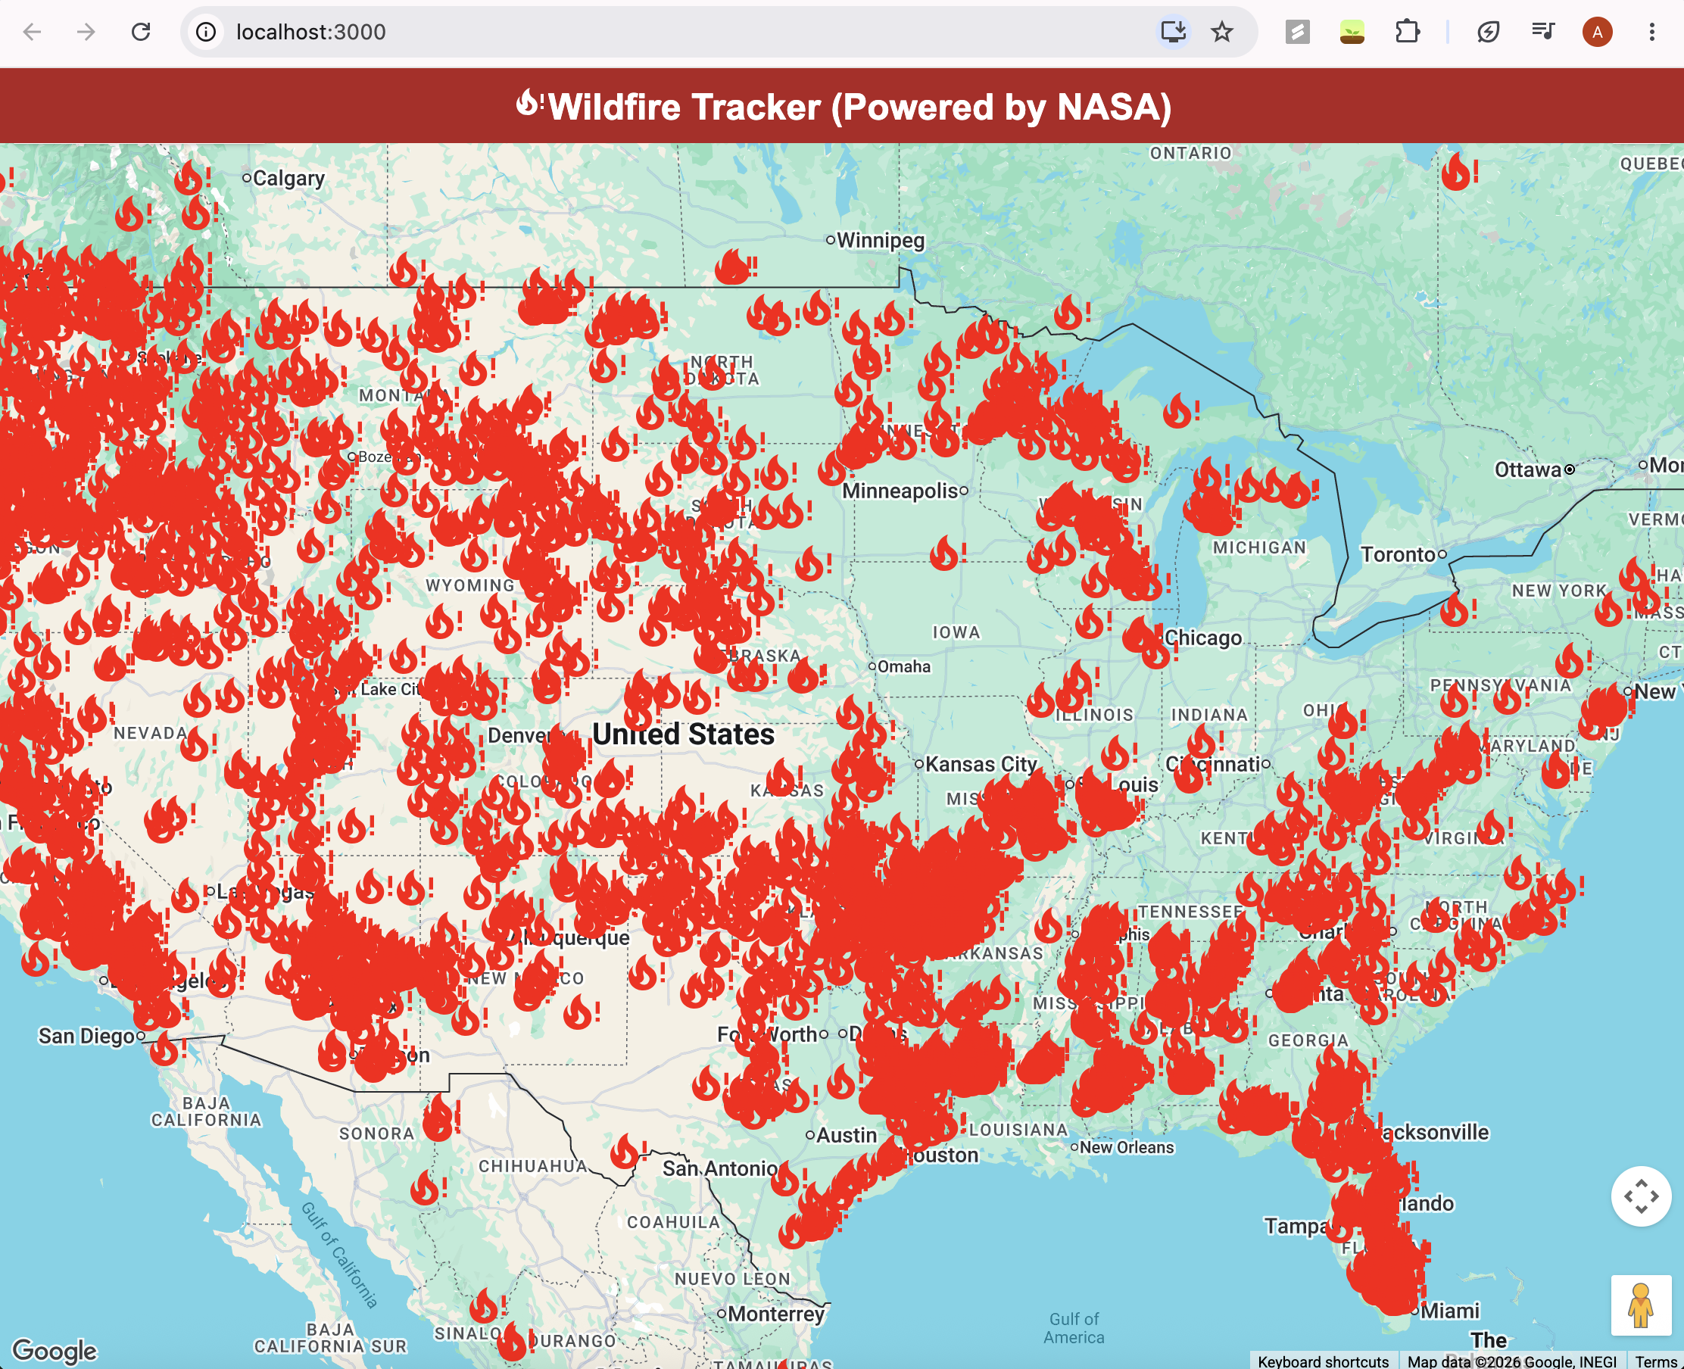
Task: Click the Omaha city label
Action: pos(903,666)
